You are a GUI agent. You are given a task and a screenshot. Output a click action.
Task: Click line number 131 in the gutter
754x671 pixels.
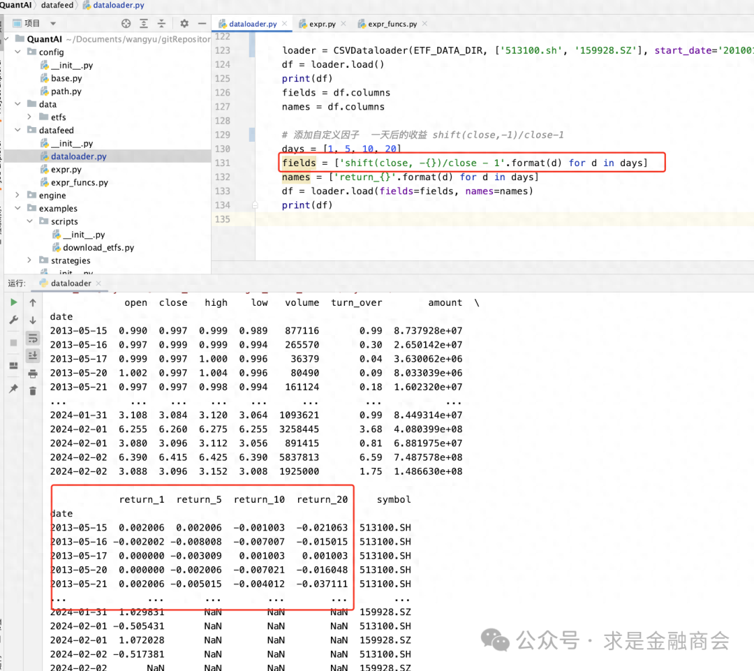[222, 163]
